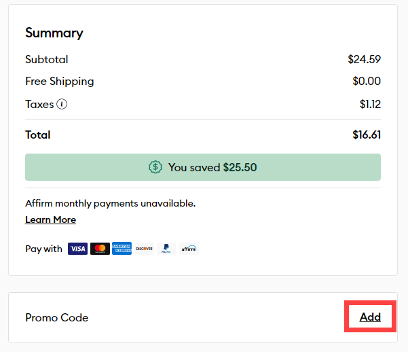
Task: Click the Affirm monthly payments unavailable text
Action: pos(110,203)
